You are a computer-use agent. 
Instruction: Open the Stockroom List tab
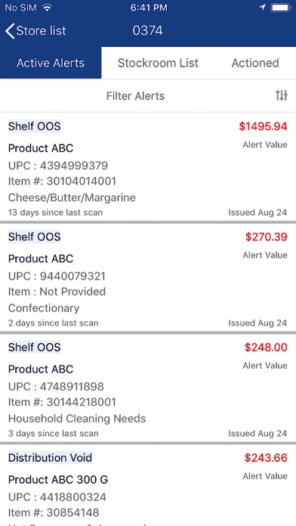tap(159, 63)
